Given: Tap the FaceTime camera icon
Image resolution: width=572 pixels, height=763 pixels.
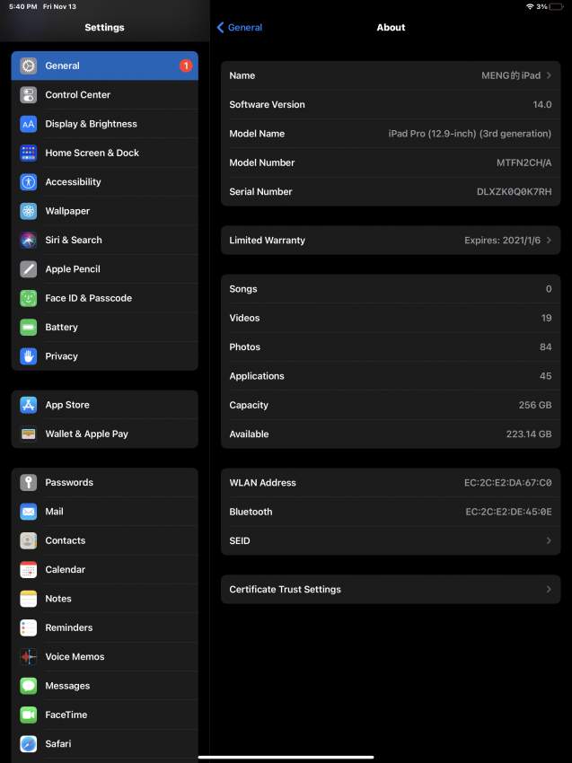Looking at the screenshot, I should click(28, 715).
